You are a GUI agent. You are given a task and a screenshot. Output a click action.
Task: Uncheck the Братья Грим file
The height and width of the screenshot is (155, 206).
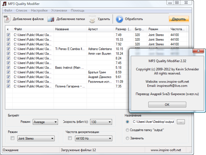[8, 72]
